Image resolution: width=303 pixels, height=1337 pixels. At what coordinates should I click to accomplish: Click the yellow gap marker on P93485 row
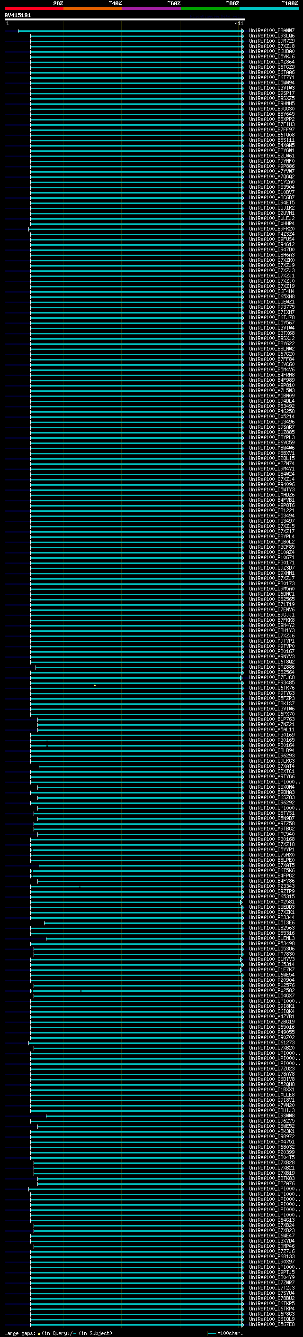95,684
